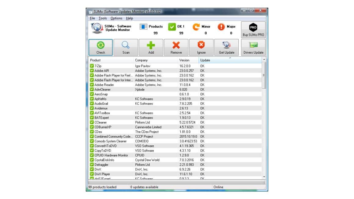Sort by the Version column header

pos(188,60)
